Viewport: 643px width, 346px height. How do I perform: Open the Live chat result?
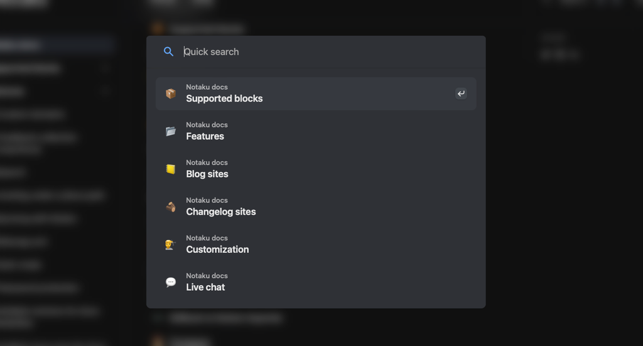316,282
